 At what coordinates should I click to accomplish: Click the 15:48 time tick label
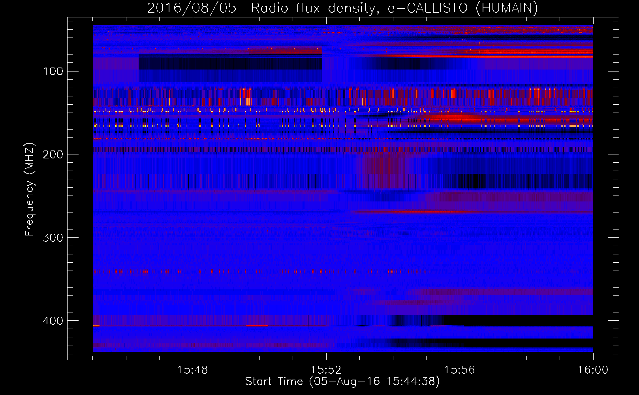click(x=192, y=370)
